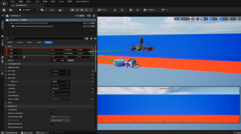Open the 编辑 menu
Screen dimensions: 241x134
point(21,2)
